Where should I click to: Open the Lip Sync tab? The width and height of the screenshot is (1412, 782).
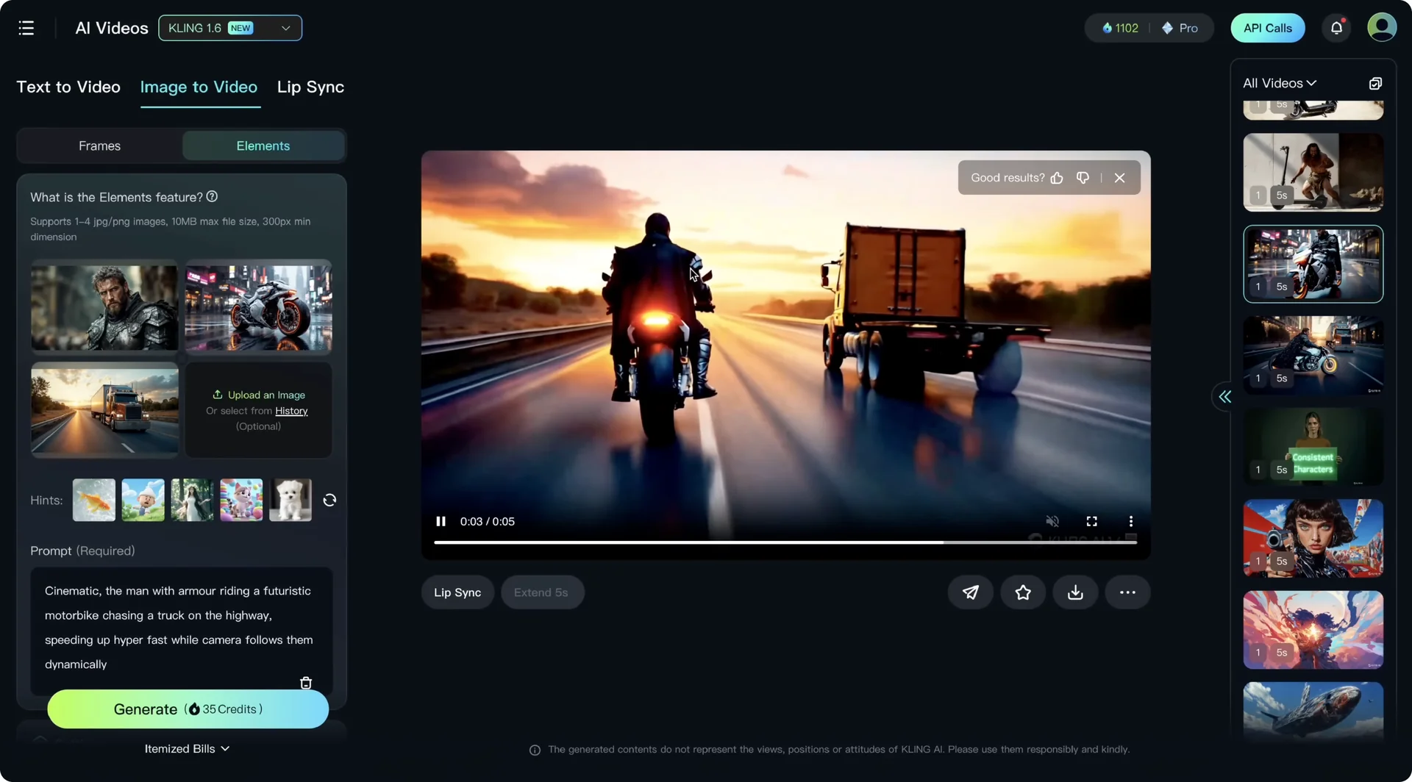[x=310, y=87]
